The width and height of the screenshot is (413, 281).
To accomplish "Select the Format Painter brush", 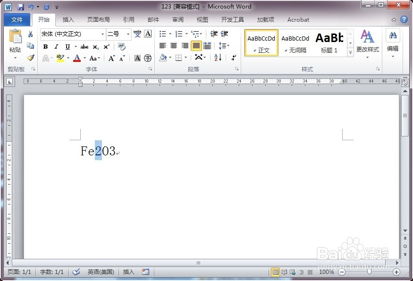I will 31,58.
